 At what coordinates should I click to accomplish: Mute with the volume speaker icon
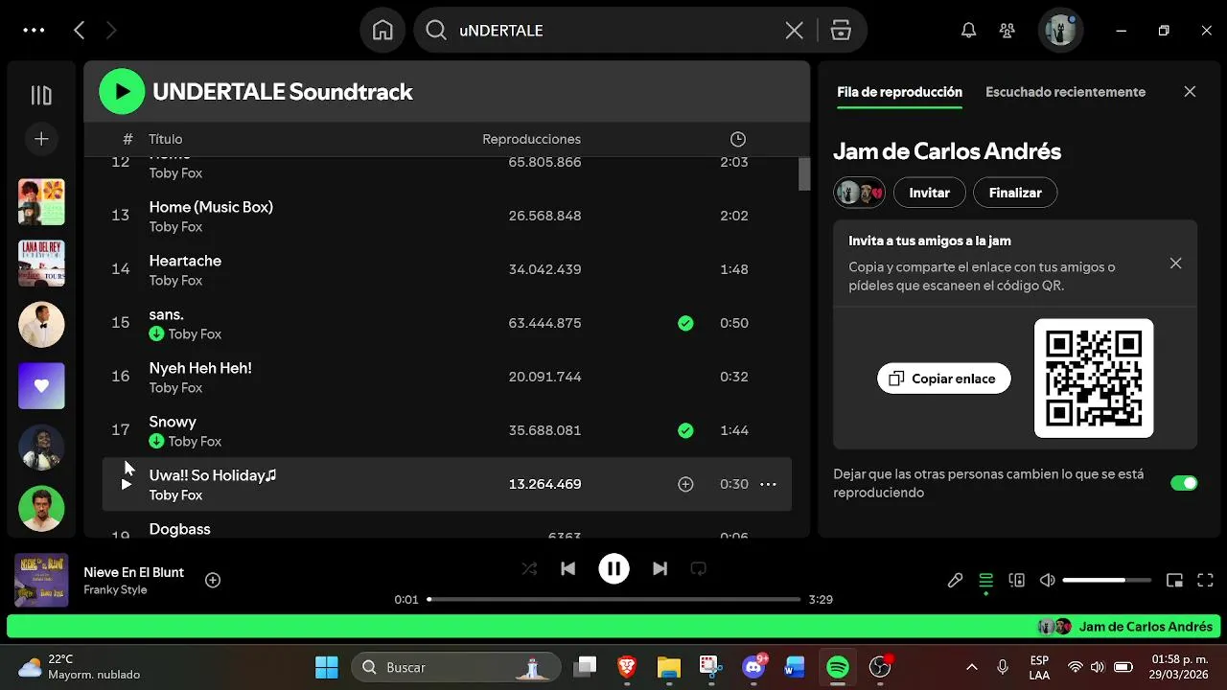coord(1047,580)
